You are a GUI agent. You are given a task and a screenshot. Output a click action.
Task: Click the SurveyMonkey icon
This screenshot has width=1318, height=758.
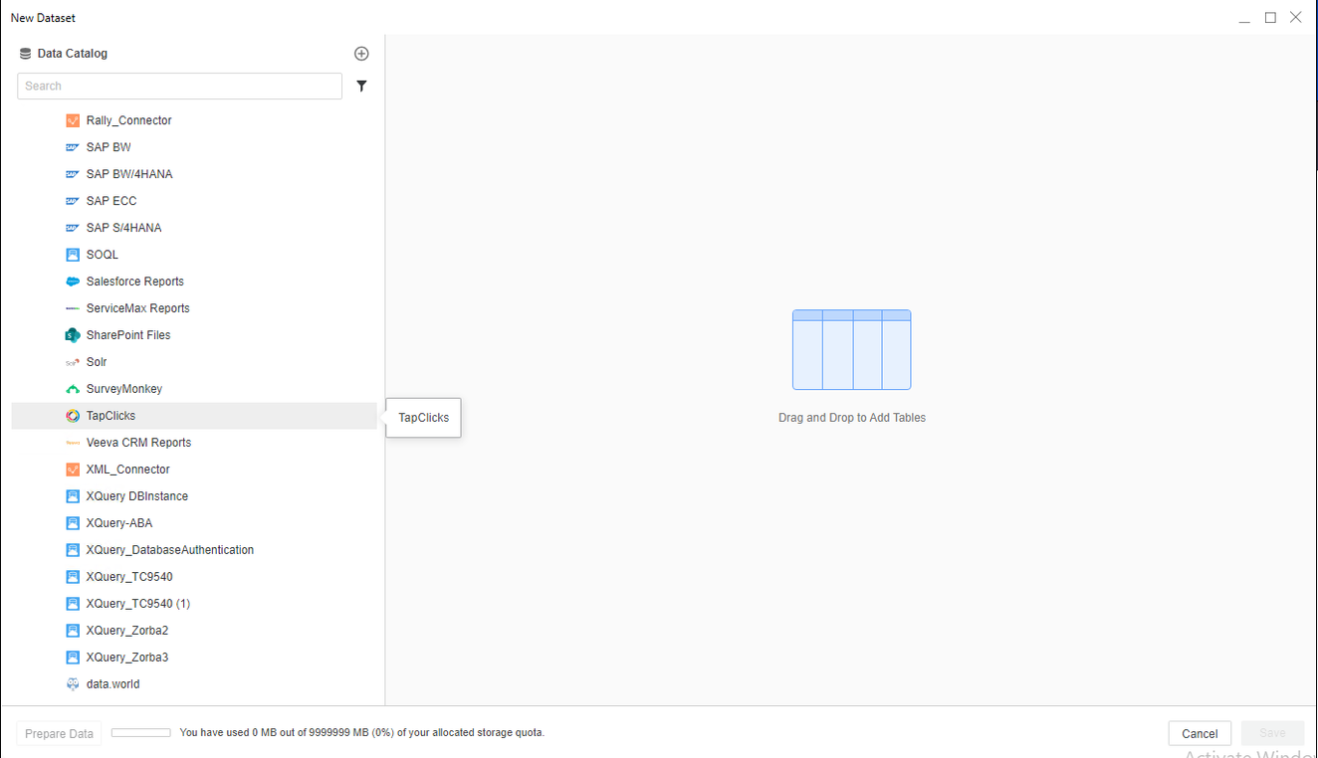pos(73,389)
